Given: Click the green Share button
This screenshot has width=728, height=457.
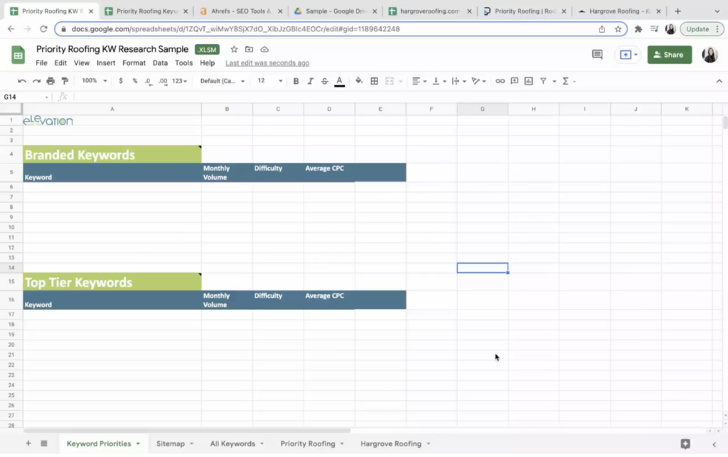Looking at the screenshot, I should point(669,55).
